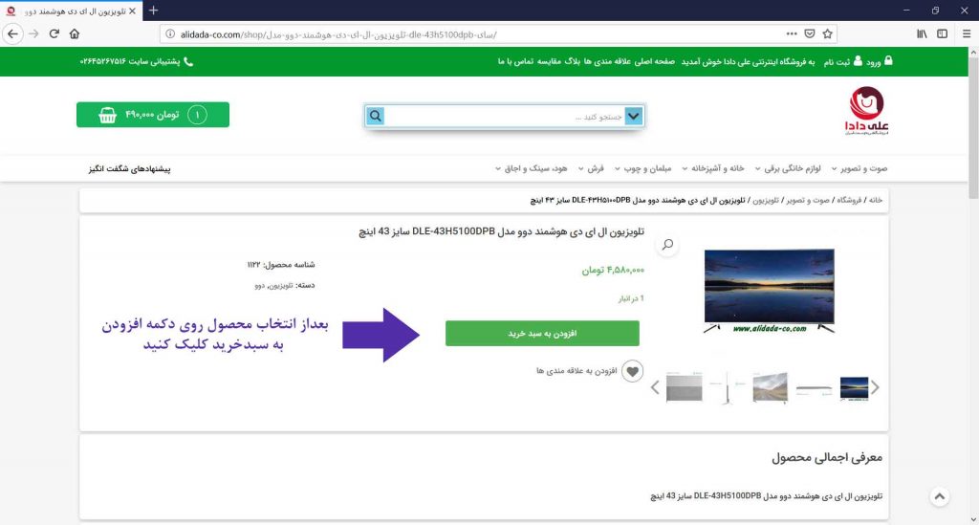Click the ۴,۵۸۰,۰۰۰ تومان price text
The width and height of the screenshot is (979, 525).
tap(613, 270)
